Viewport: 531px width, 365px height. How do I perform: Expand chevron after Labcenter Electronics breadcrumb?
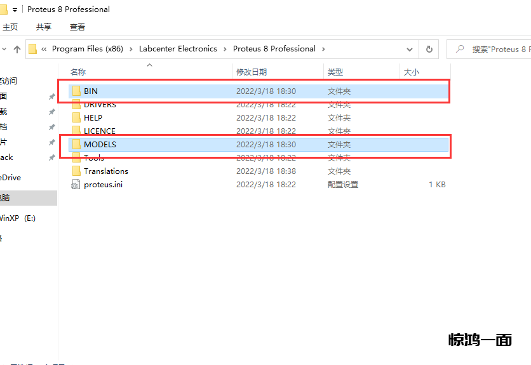pyautogui.click(x=225, y=49)
